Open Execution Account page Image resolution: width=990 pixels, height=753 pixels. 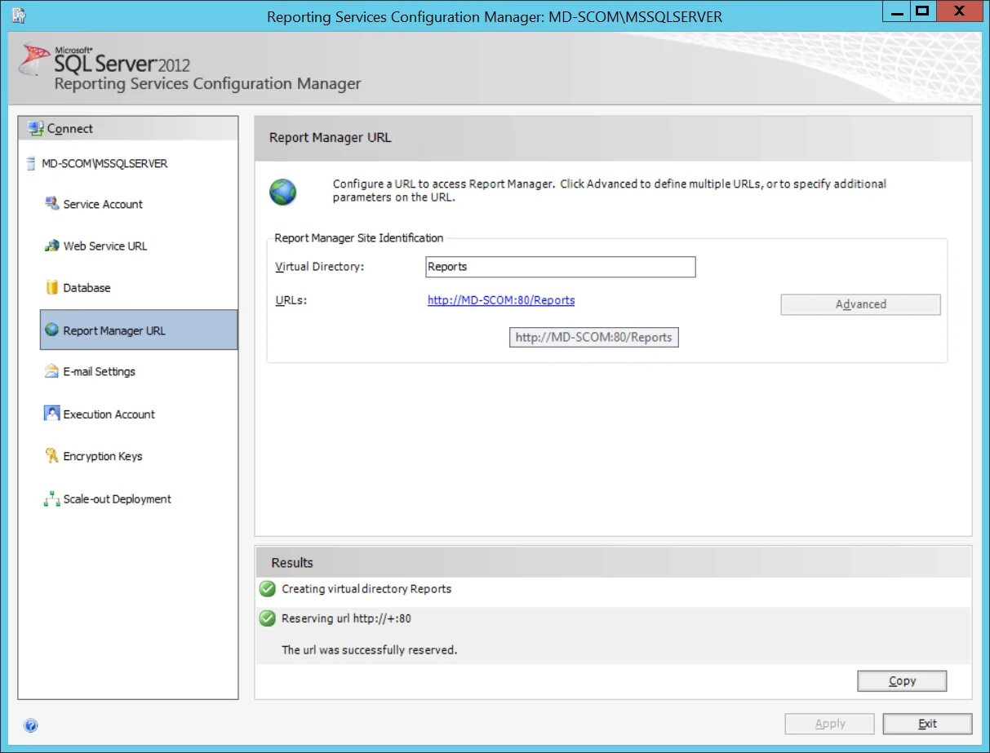coord(109,414)
